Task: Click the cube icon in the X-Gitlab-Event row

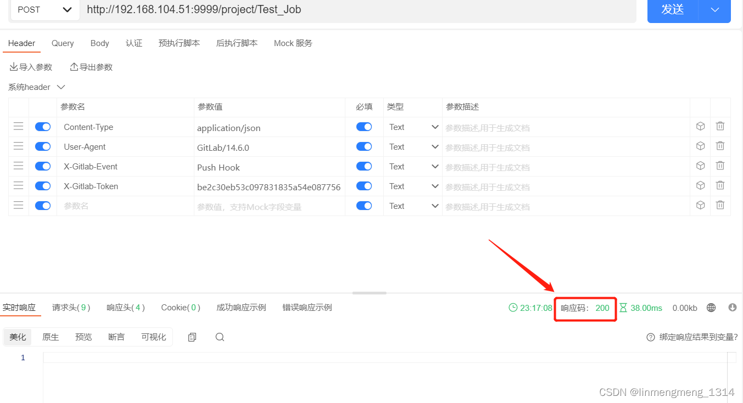Action: pyautogui.click(x=700, y=166)
